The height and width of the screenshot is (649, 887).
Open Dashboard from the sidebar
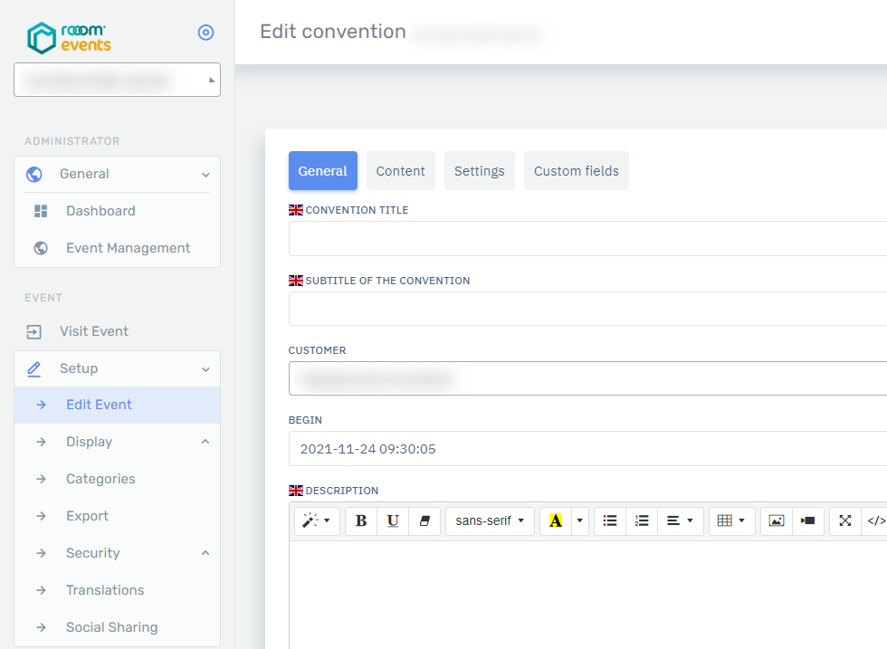(x=100, y=211)
